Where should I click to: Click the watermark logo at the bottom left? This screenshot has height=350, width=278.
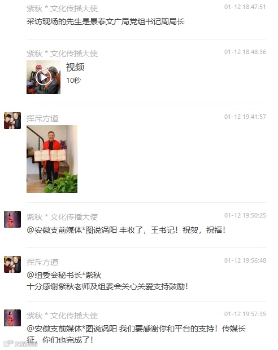(20, 344)
